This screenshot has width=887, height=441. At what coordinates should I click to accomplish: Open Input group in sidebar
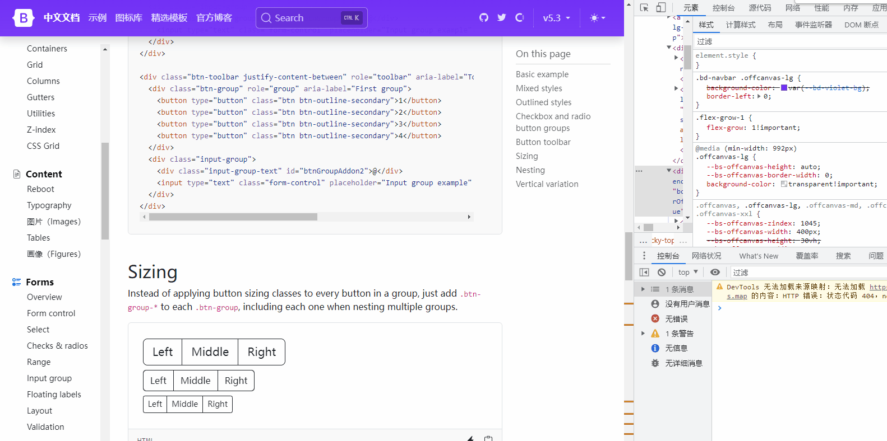pyautogui.click(x=49, y=378)
